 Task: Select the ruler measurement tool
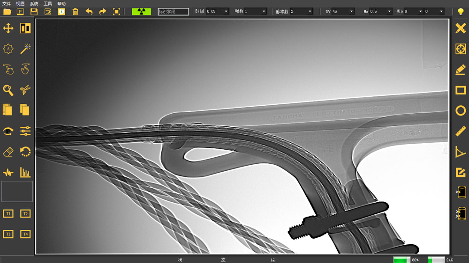pyautogui.click(x=461, y=131)
